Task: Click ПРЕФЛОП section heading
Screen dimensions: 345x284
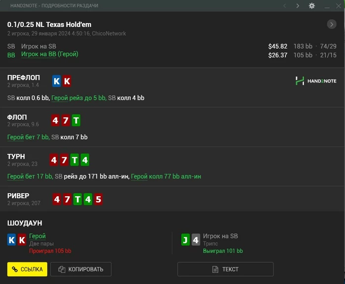Action: tap(24, 77)
